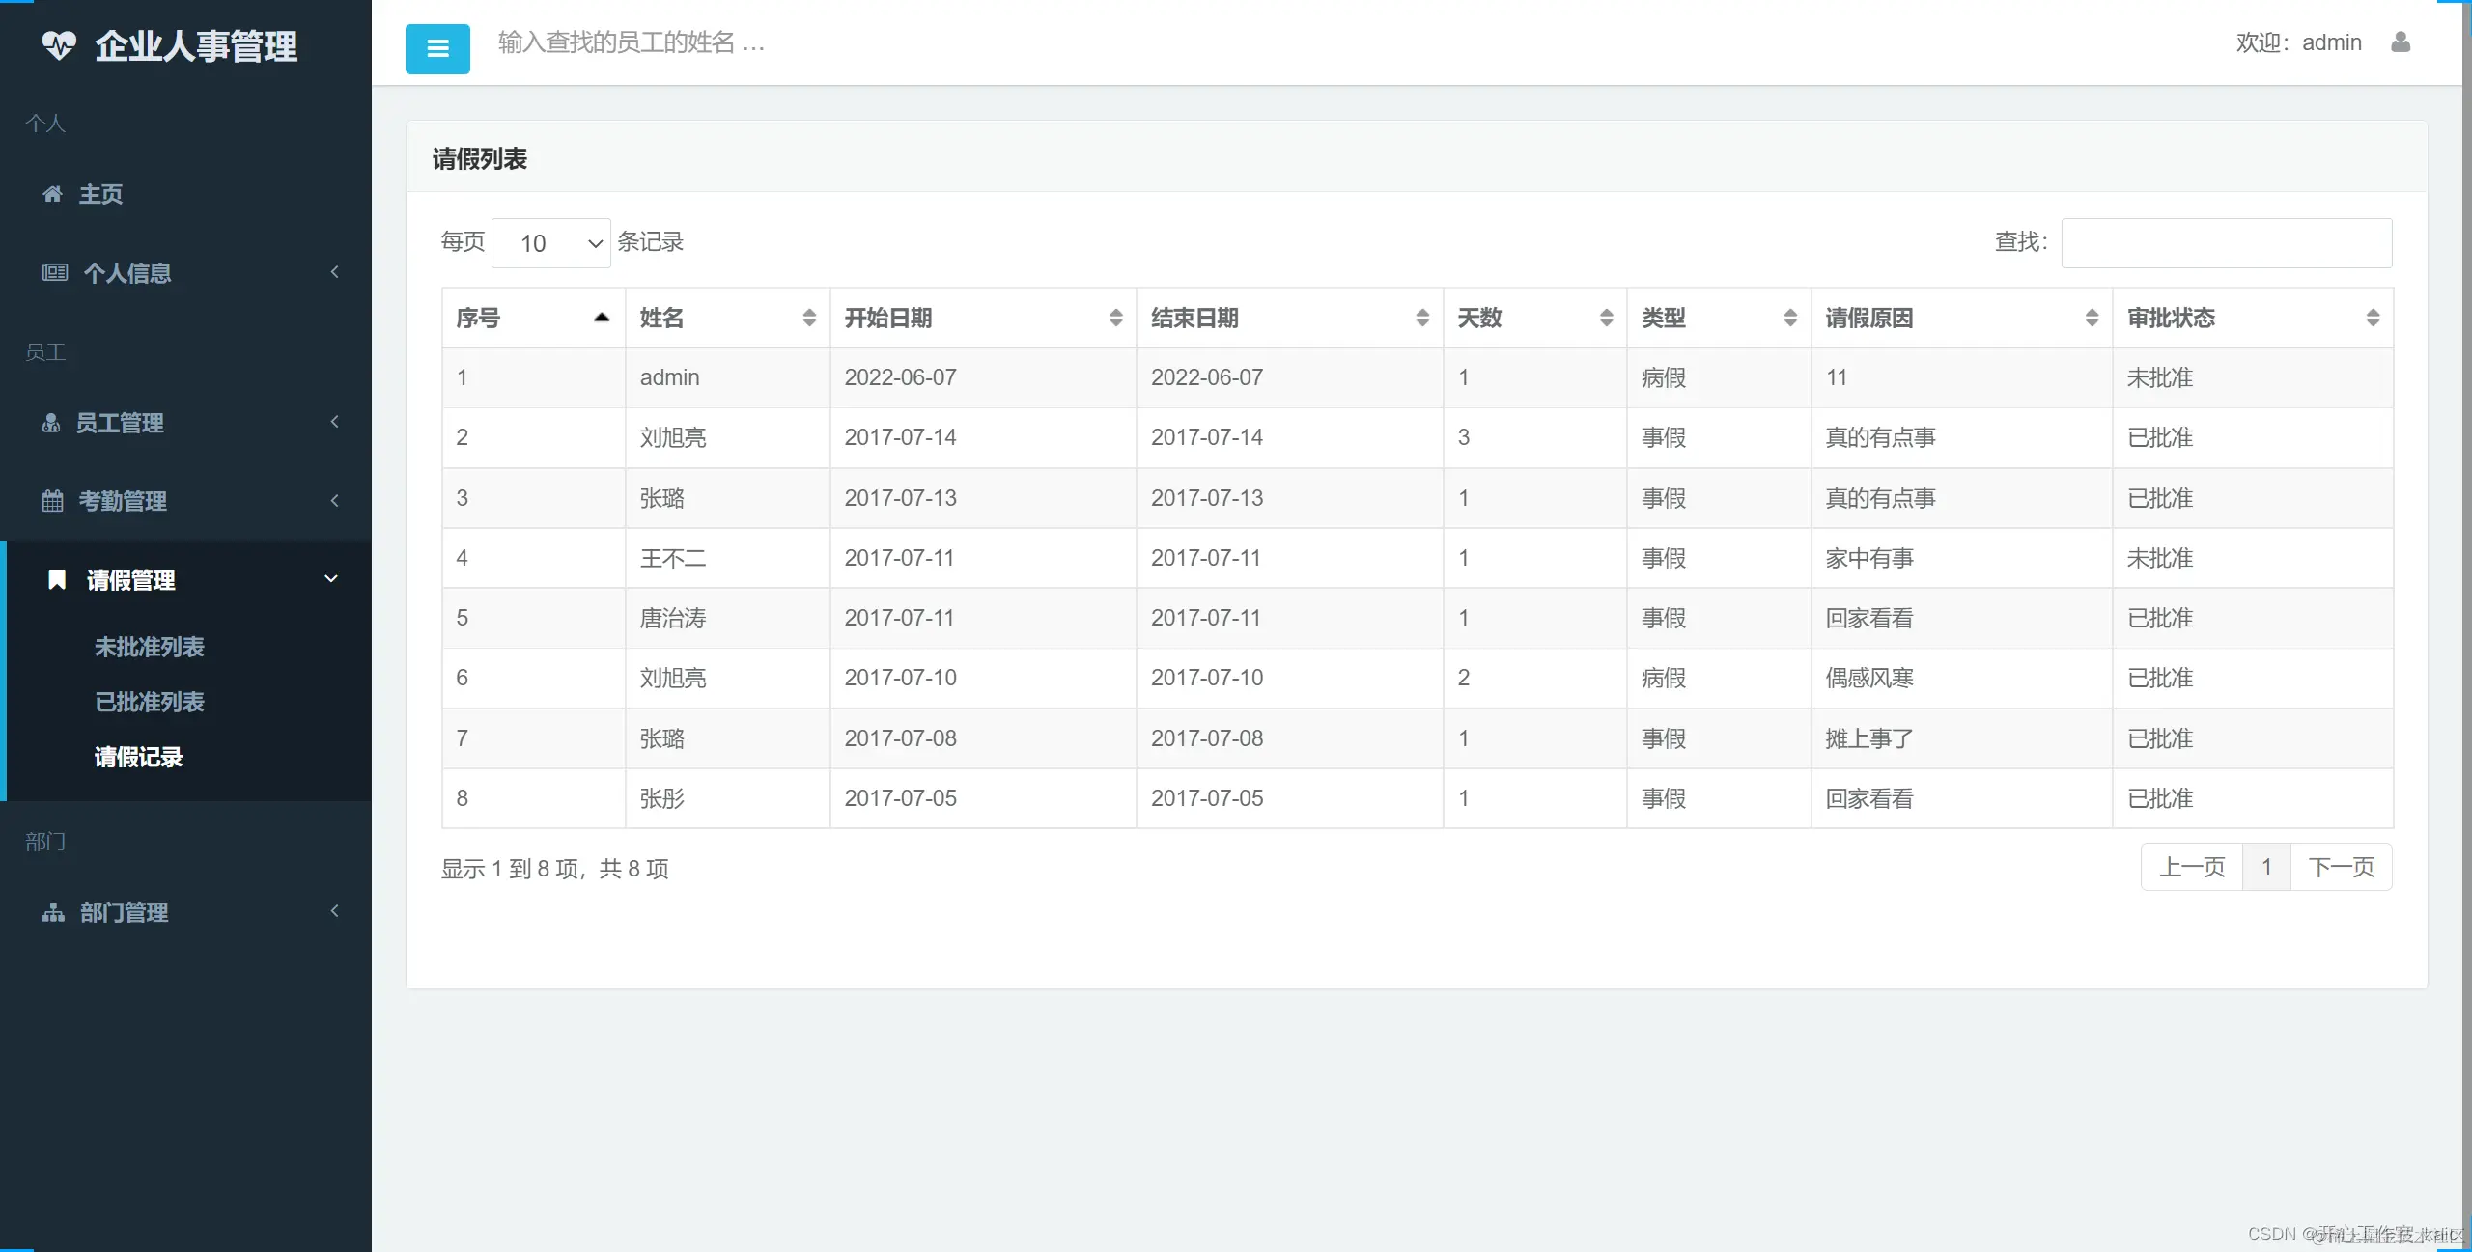Click the heartbeat logo icon
The image size is (2472, 1252).
[59, 45]
